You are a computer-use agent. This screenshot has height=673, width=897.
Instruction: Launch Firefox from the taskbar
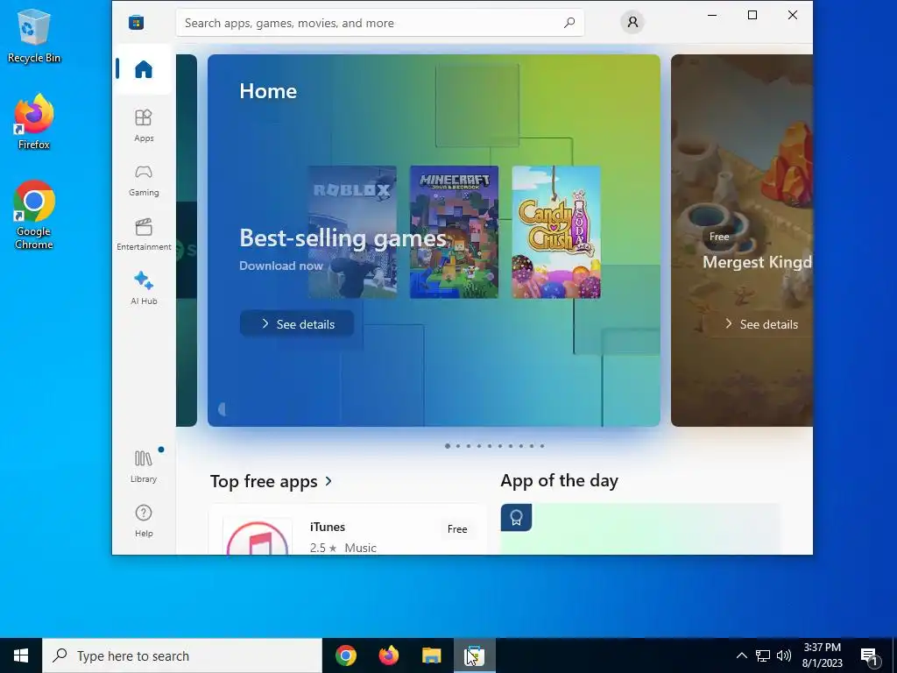(x=389, y=655)
